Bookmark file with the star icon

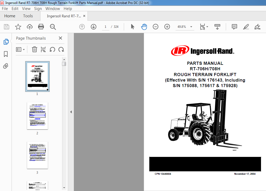coord(18,27)
